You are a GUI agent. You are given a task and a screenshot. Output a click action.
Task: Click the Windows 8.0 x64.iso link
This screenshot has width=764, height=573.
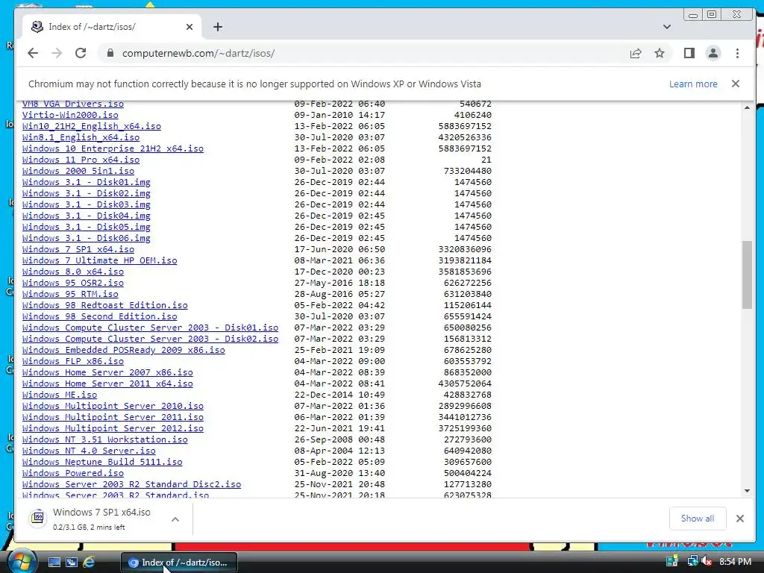(x=72, y=272)
